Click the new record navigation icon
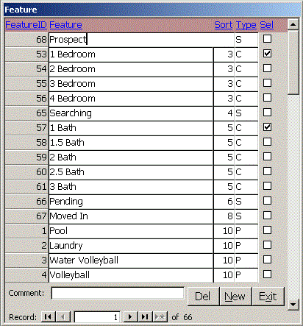This screenshot has width=303, height=326. 160,316
